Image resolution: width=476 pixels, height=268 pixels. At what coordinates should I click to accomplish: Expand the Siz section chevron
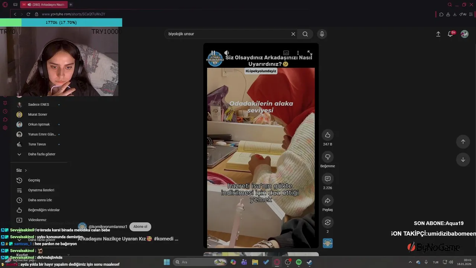point(26,170)
